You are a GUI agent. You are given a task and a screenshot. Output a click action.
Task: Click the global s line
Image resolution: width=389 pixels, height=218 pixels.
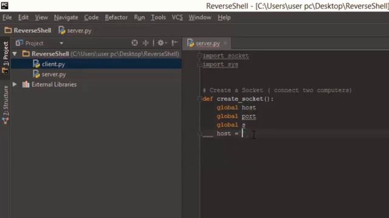[231, 125]
